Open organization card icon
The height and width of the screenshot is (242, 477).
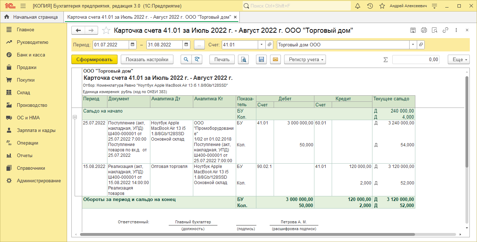(x=420, y=45)
